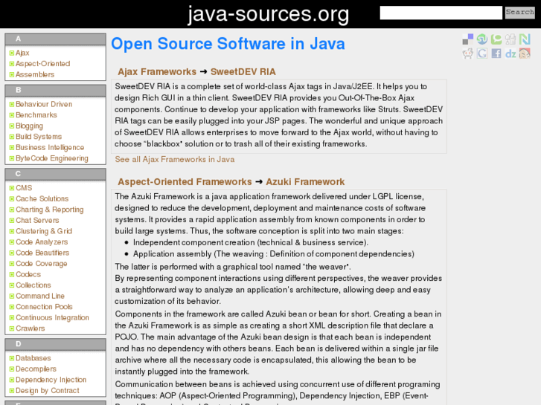Open the Ajax Frameworks heading link
The height and width of the screenshot is (405, 541).
[x=157, y=71]
